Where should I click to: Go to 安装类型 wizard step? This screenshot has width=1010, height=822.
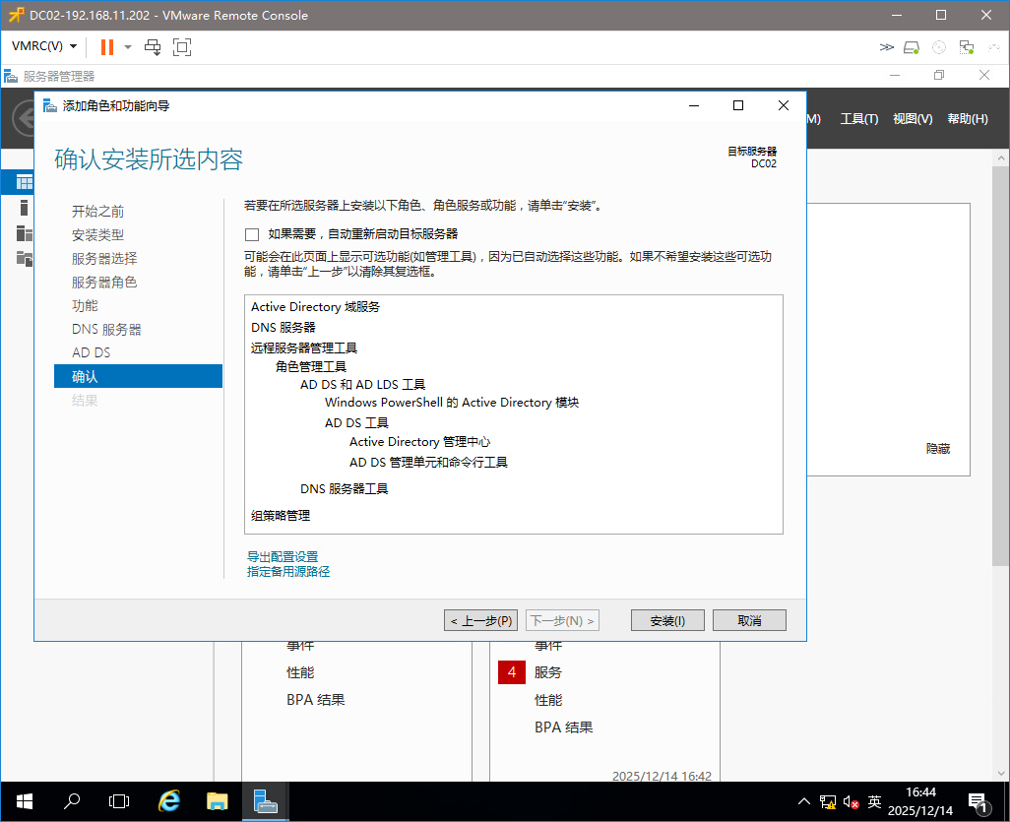pyautogui.click(x=97, y=235)
